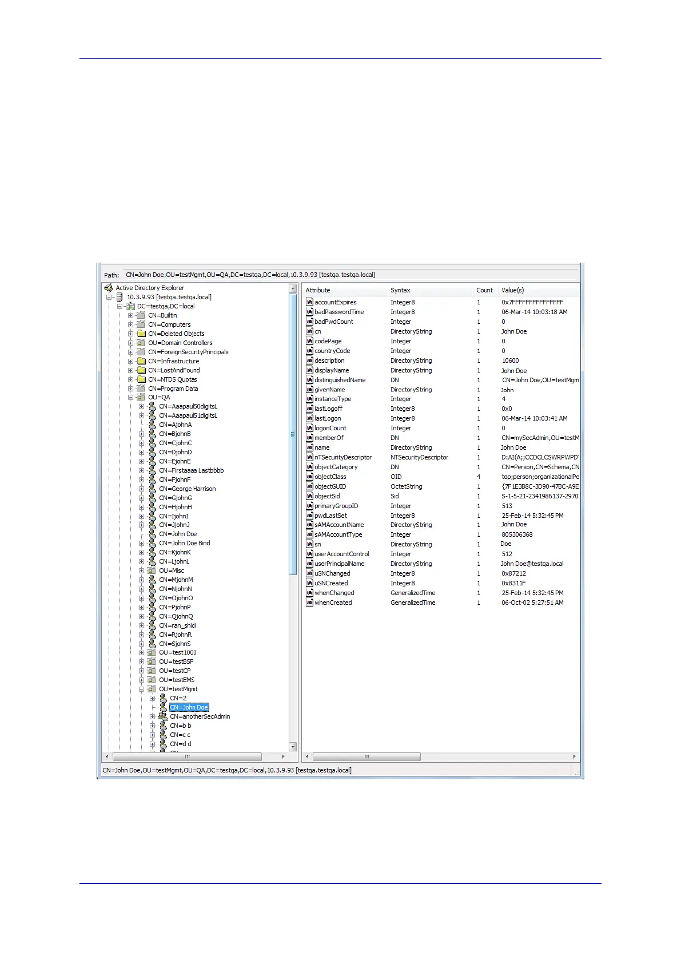Sort by the Attribute column header
This screenshot has width=681, height=963.
[x=345, y=290]
